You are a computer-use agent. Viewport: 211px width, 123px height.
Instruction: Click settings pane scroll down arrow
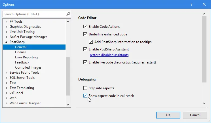[204, 103]
